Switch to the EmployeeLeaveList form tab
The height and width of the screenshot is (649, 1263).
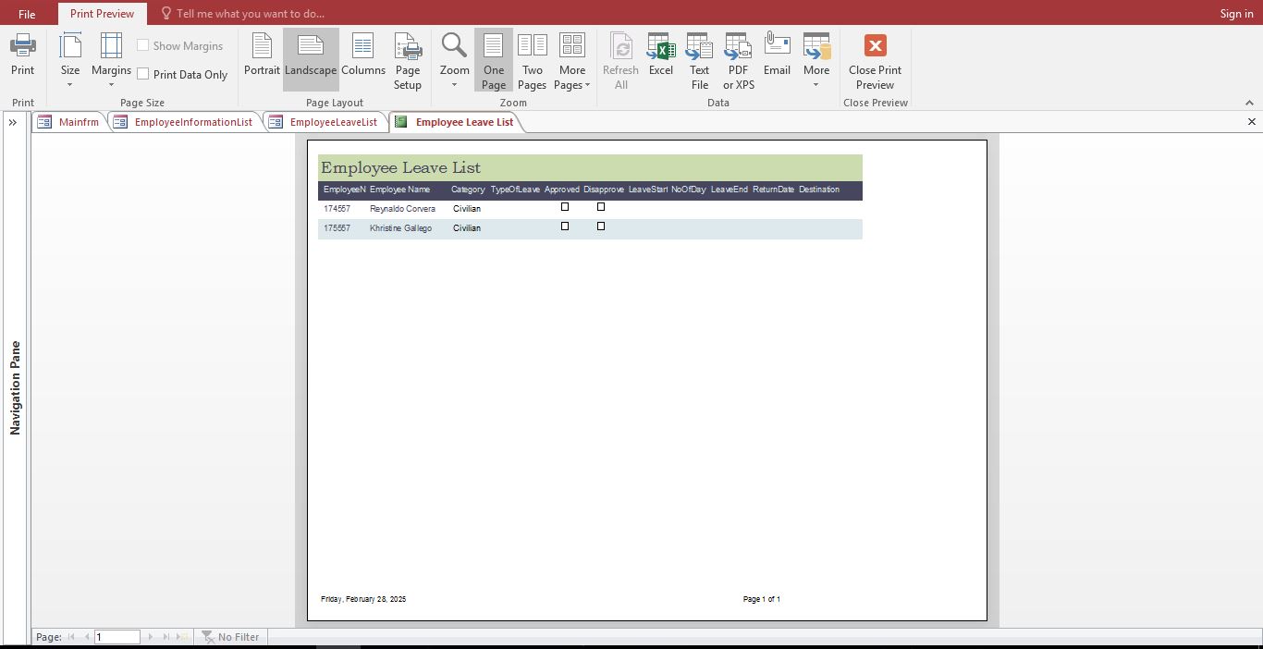(324, 122)
